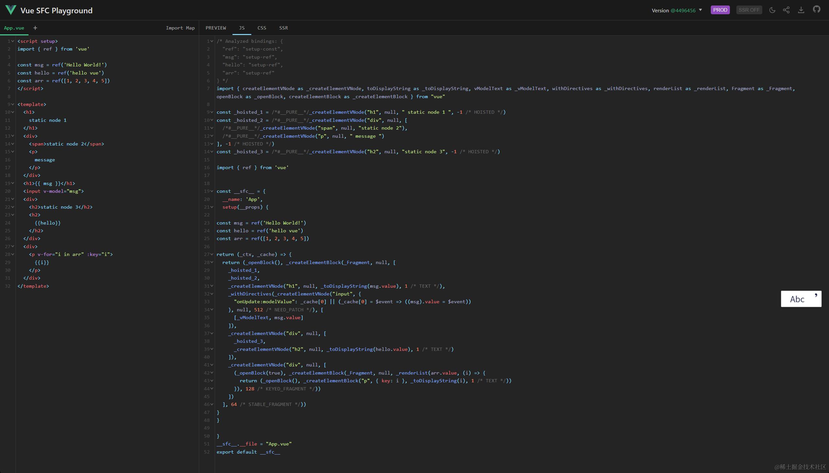Download project files icon
The height and width of the screenshot is (473, 829).
801,10
